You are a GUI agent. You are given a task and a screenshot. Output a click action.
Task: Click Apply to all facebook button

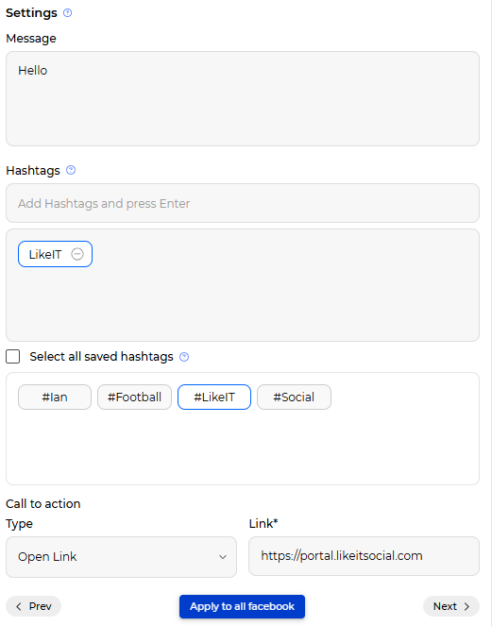click(242, 606)
